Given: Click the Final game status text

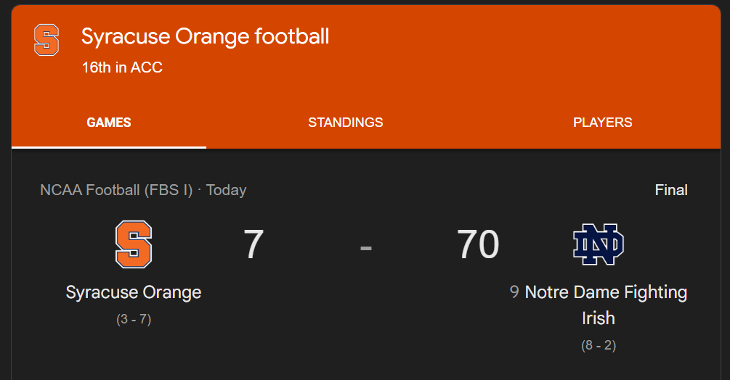Looking at the screenshot, I should pos(670,190).
